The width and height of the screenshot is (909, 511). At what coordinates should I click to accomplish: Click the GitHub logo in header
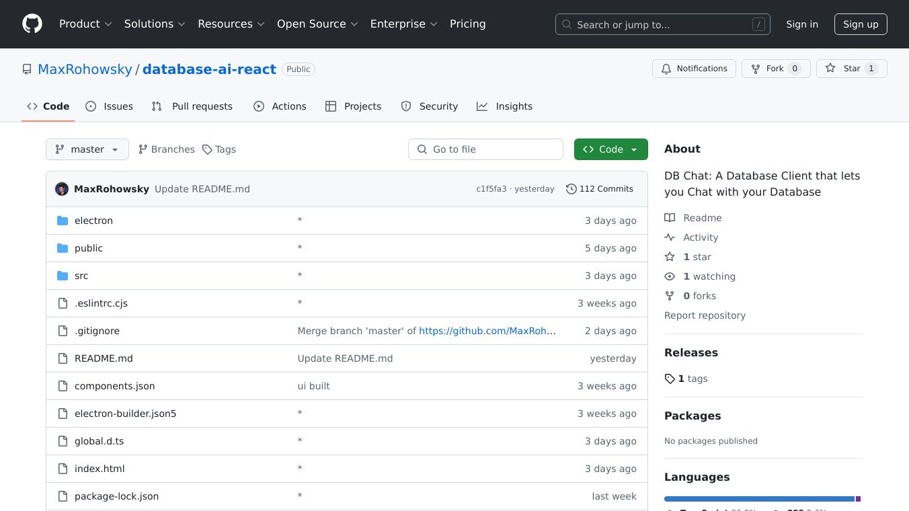[x=32, y=24]
